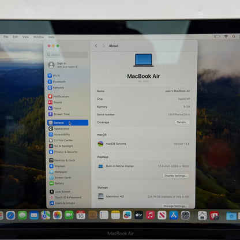The width and height of the screenshot is (240, 240).
Task: Select Control Center in the sidebar
Action: click(x=61, y=140)
